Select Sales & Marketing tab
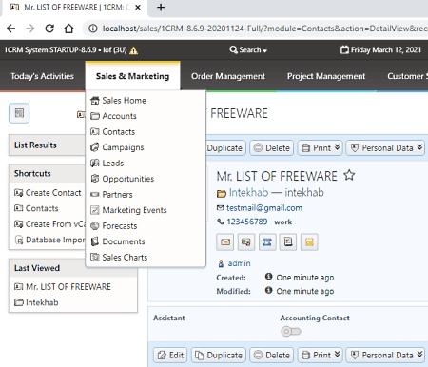Screen dimensions: 428x367 coord(132,76)
